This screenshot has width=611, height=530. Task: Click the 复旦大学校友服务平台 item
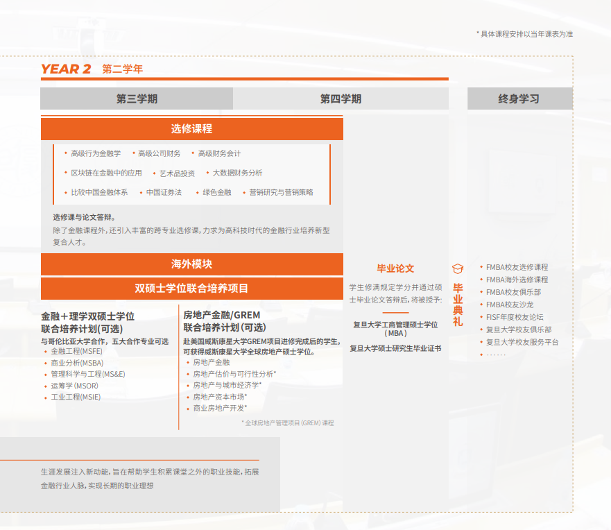[x=522, y=342]
